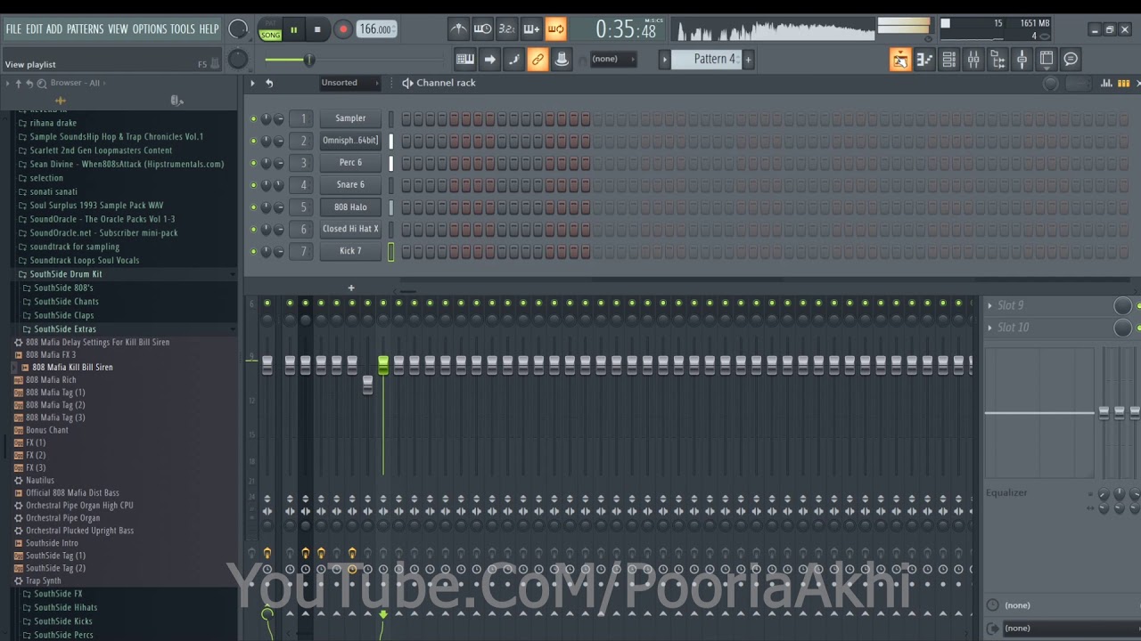1141x641 pixels.
Task: Click the Channel rack undo arrow
Action: (269, 83)
